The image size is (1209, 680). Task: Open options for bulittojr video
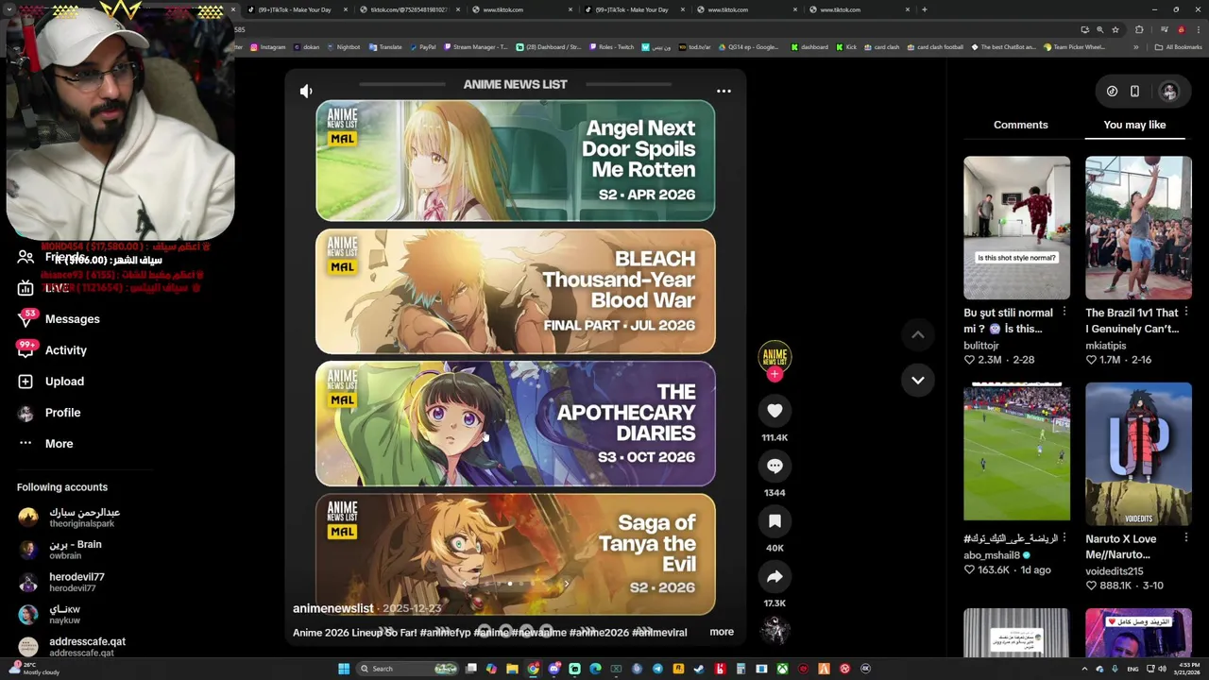pos(1064,312)
